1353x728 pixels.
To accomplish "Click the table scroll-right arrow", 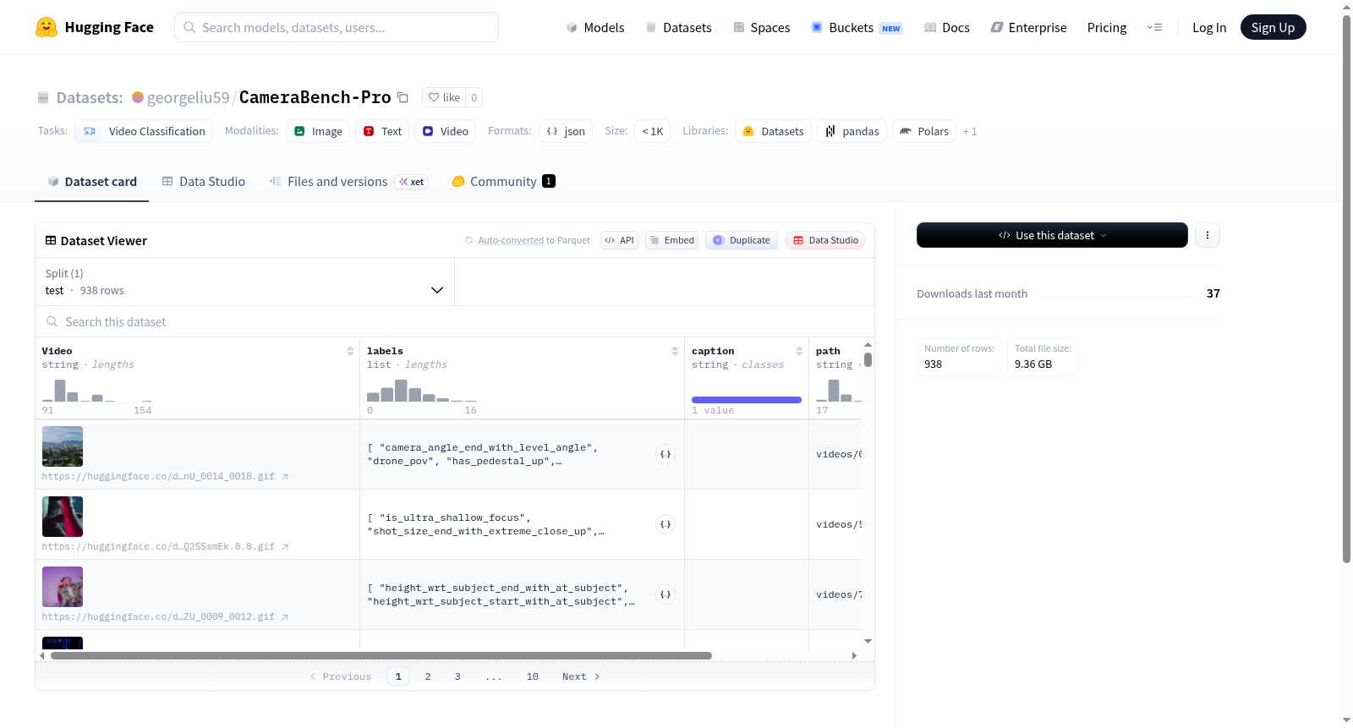I will (854, 655).
